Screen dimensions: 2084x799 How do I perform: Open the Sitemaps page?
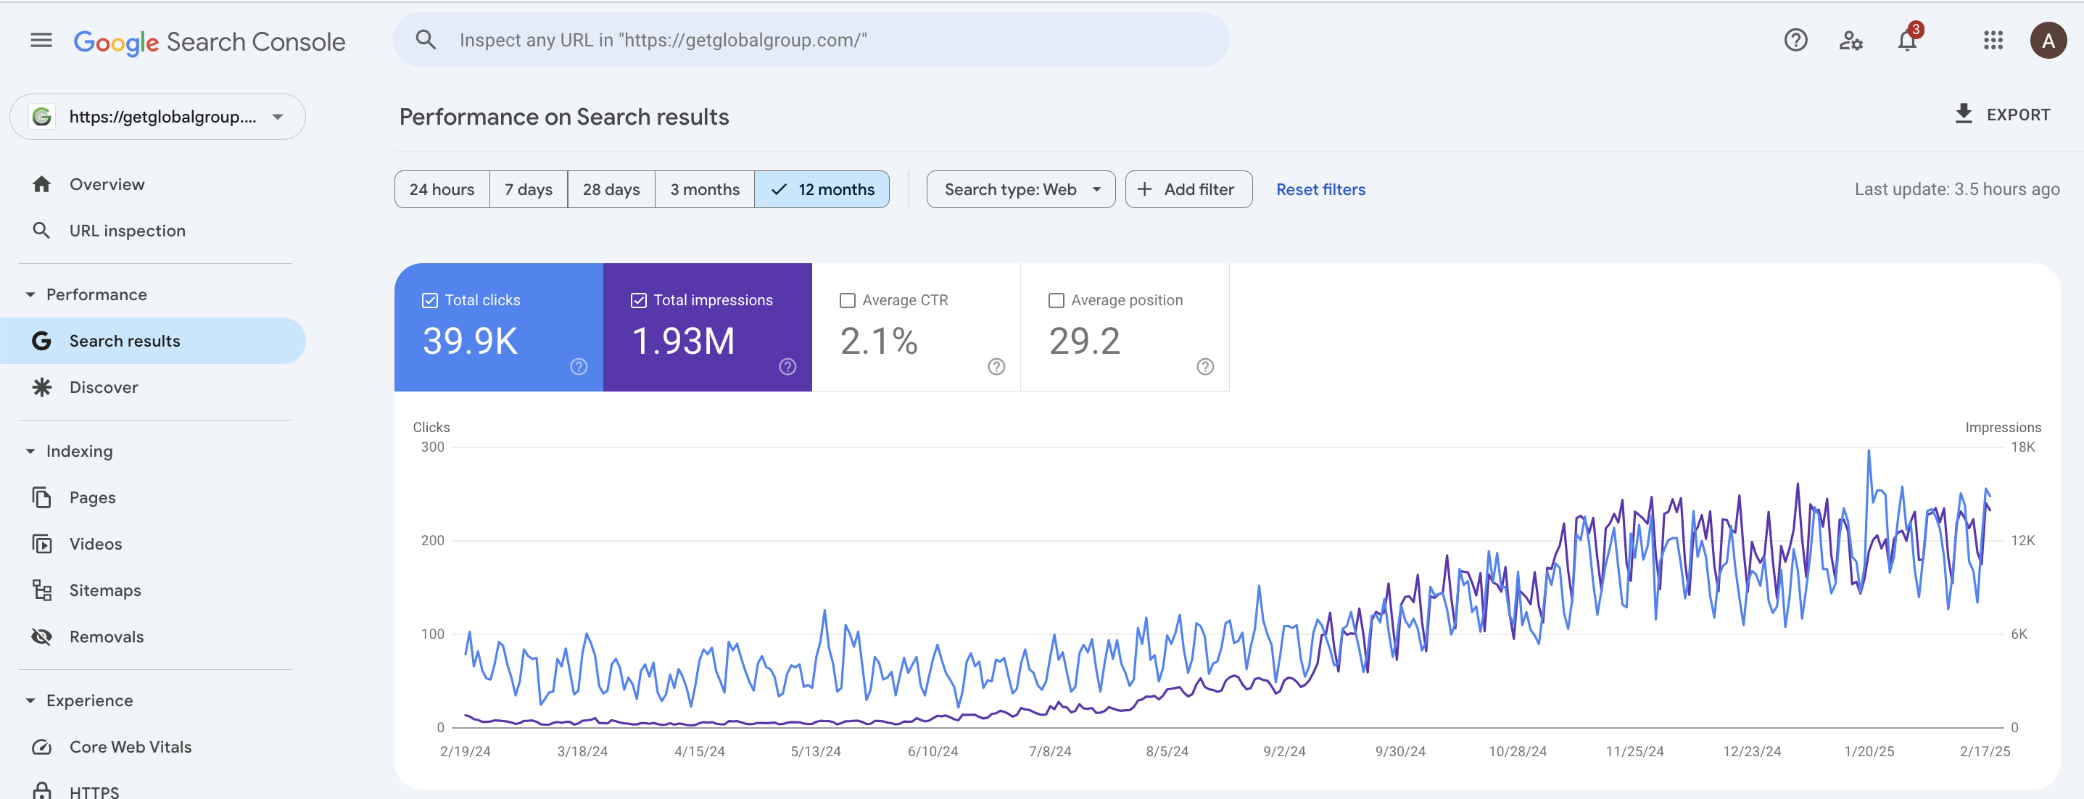(x=105, y=590)
